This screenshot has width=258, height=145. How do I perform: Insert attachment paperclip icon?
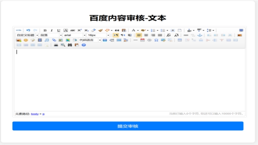point(54,40)
